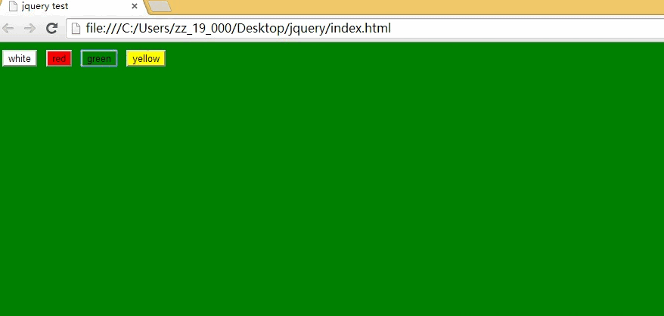Click the favicon on the jquery test tab

tap(13, 6)
